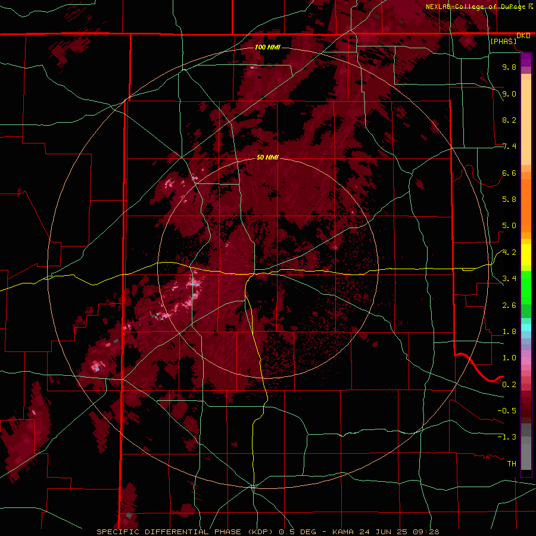Pick the purple swatch atop the color bar
This screenshot has height=536, width=536.
pyautogui.click(x=526, y=60)
